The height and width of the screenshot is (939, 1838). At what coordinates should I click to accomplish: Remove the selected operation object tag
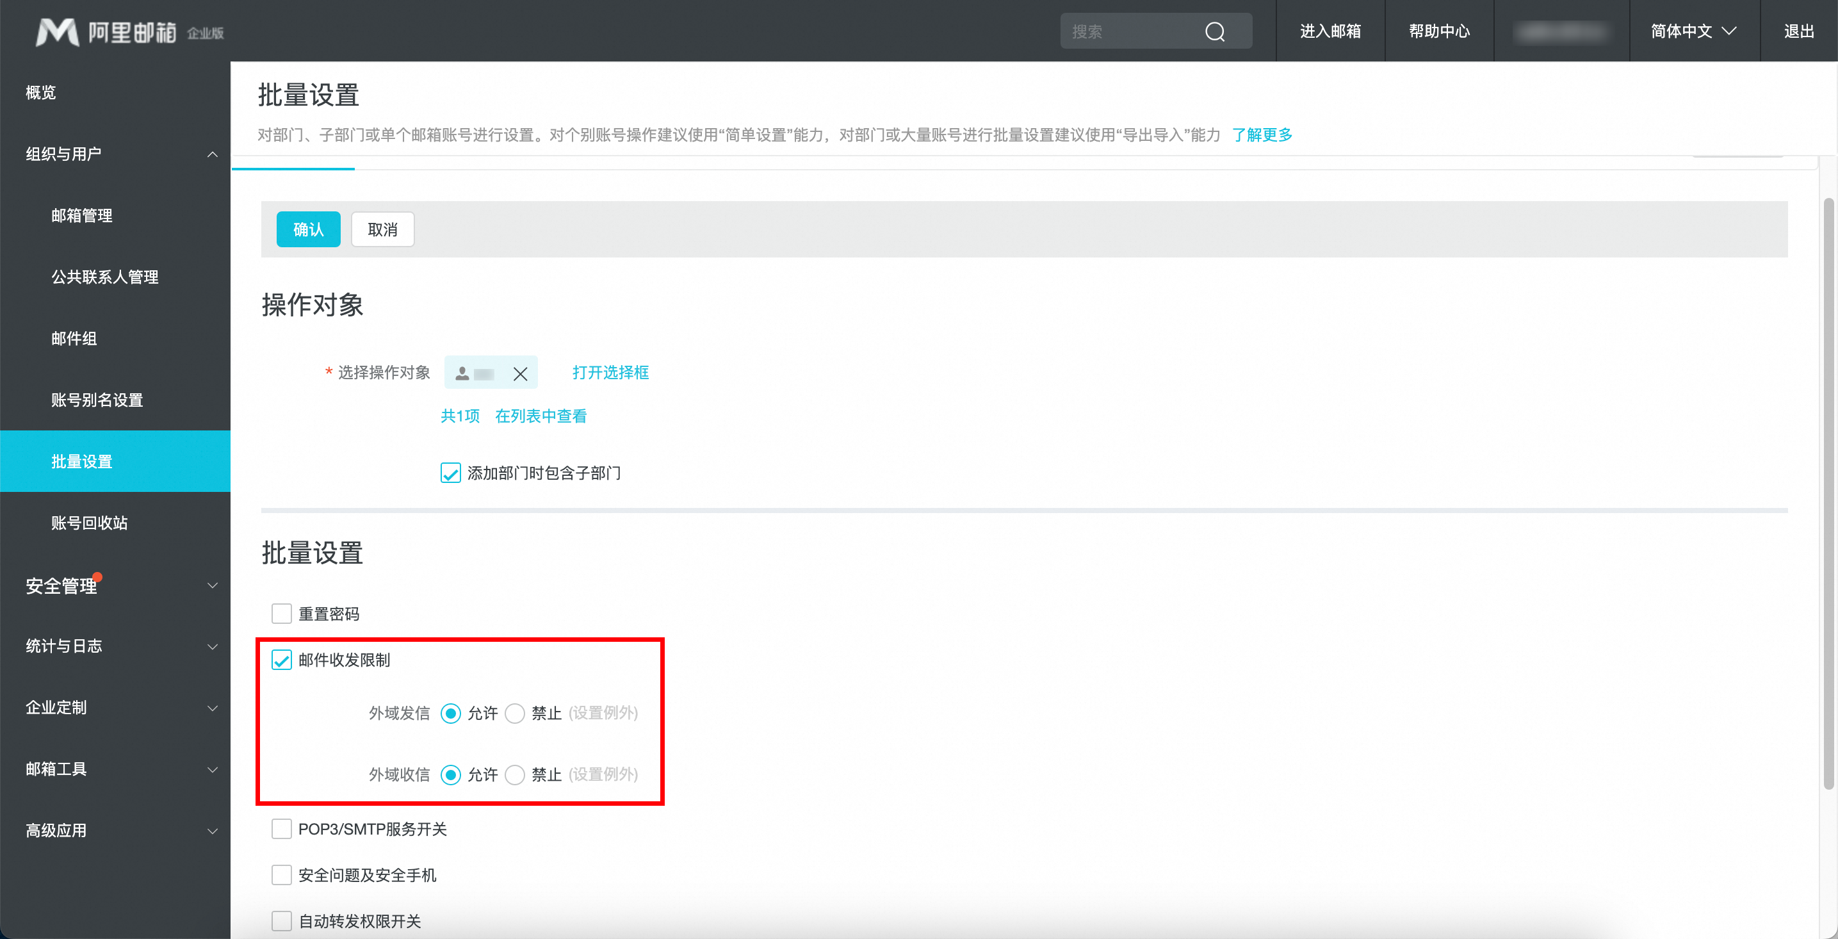pos(520,373)
